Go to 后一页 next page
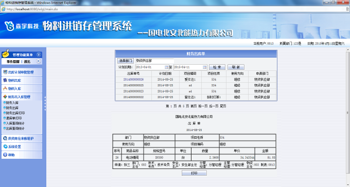This screenshot has height=187, width=350. coord(214,106)
